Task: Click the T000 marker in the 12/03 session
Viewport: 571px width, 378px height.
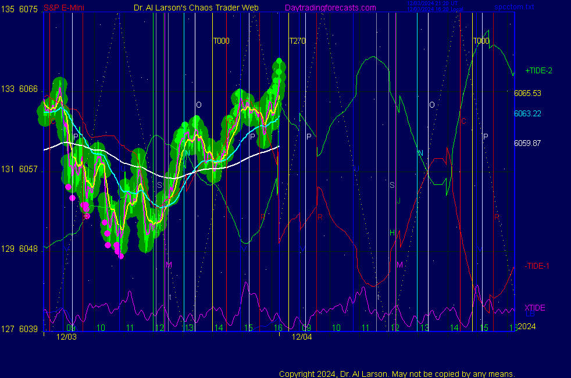Action: 222,41
